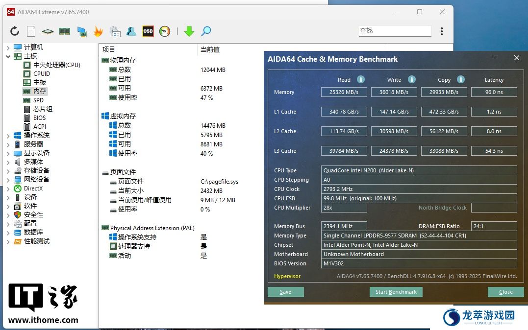Open the gauge sensor panel icon
This screenshot has width=528, height=330.
point(165,31)
